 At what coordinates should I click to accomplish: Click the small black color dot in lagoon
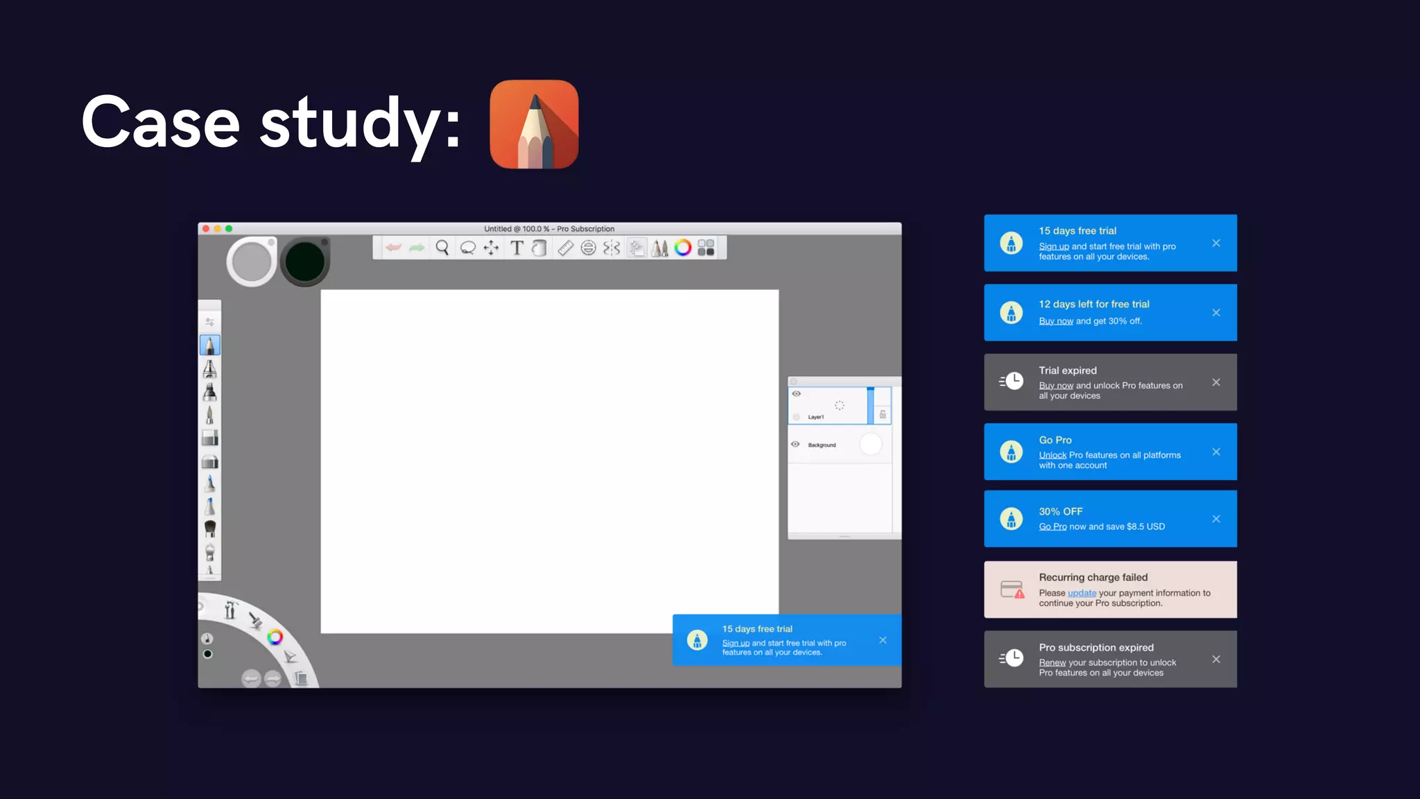[x=207, y=654]
